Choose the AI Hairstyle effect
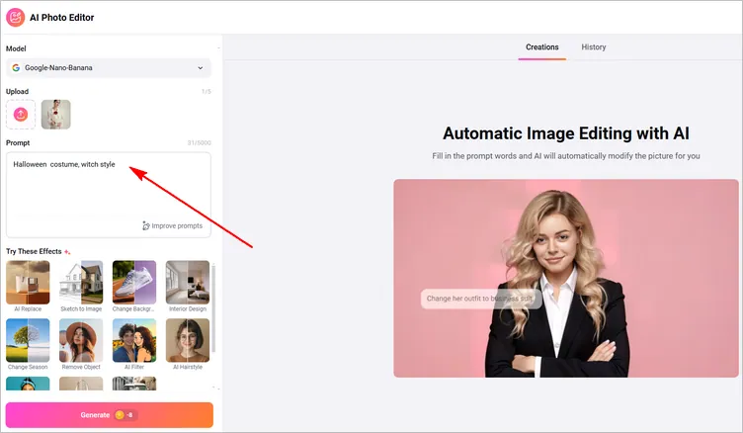Image resolution: width=743 pixels, height=433 pixels. tap(187, 340)
